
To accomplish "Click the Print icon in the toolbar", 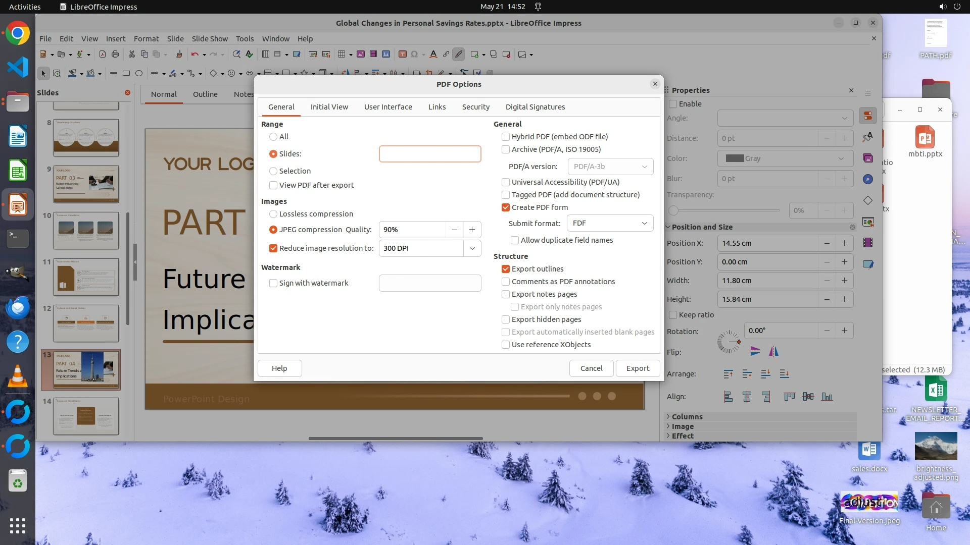I will point(115,54).
